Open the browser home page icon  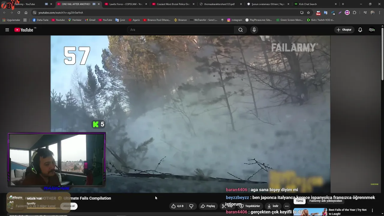(x=26, y=13)
